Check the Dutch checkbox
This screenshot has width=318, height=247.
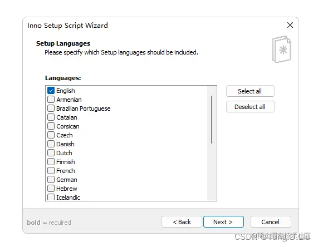click(51, 153)
